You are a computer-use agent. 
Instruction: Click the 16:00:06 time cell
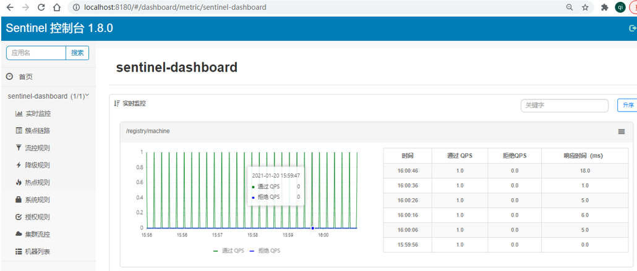[x=408, y=230]
